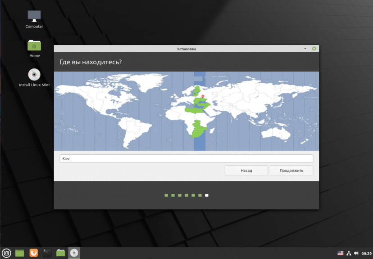Image resolution: width=373 pixels, height=259 pixels.
Task: Click the show desktop folder icon in taskbar
Action: [x=20, y=253]
